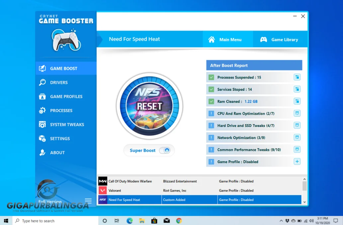Screen dimensions: 343x225
Task: Open the Game Boost section
Action: coord(66,68)
